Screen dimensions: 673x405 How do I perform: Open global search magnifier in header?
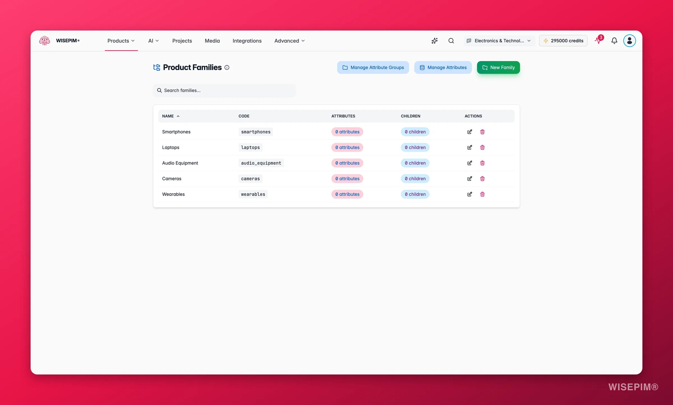click(x=451, y=41)
